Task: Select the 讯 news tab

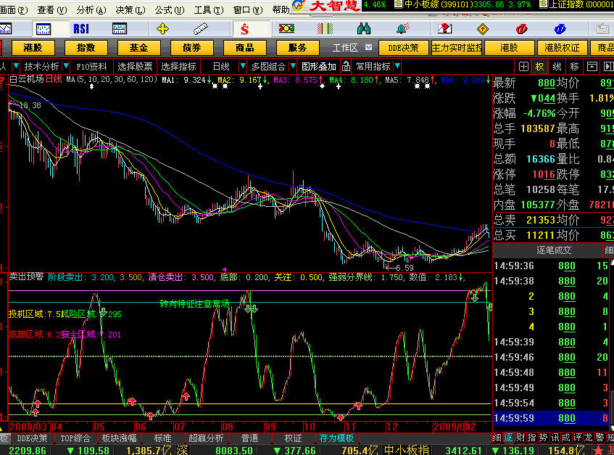Action: pyautogui.click(x=555, y=438)
